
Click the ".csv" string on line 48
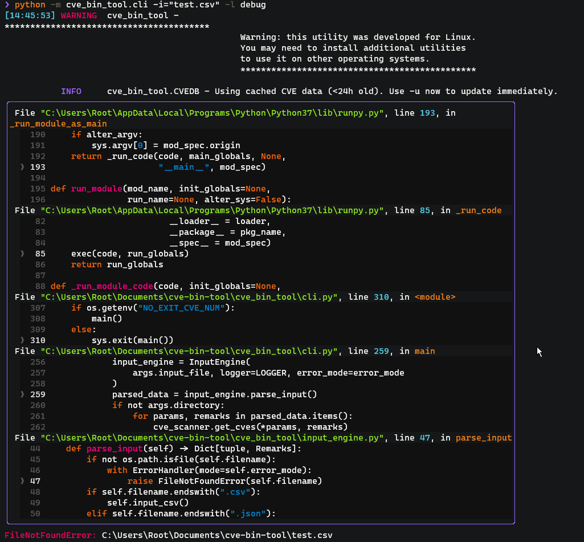coord(235,492)
